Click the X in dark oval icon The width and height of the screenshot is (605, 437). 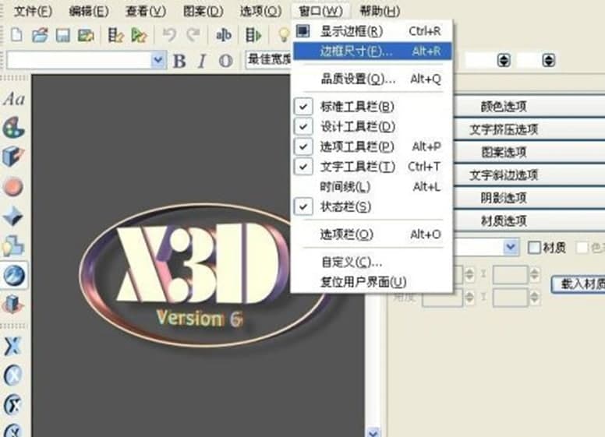(12, 404)
